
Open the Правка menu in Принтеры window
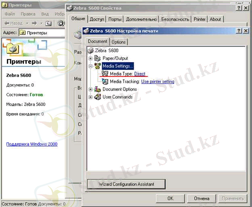[x=28, y=14]
